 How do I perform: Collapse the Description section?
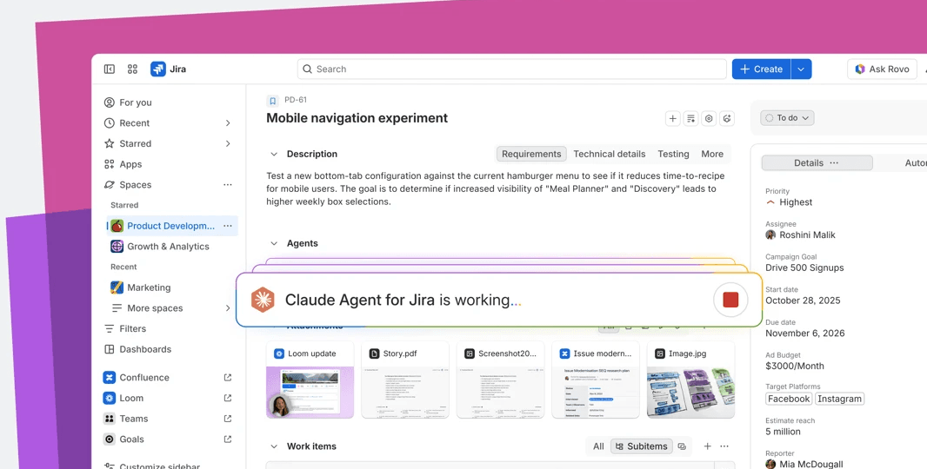tap(274, 155)
